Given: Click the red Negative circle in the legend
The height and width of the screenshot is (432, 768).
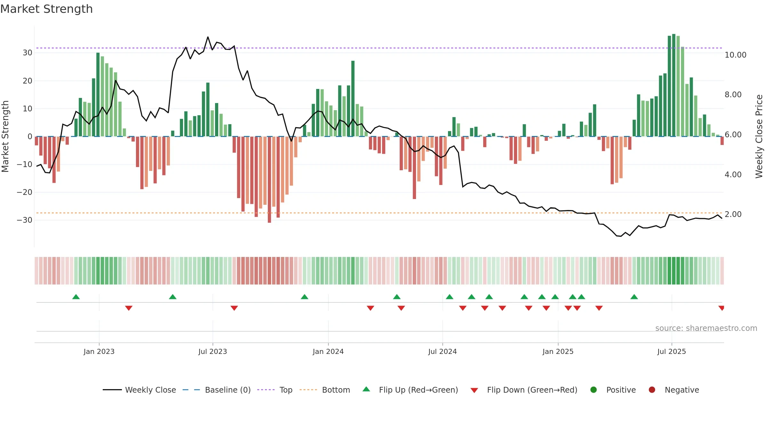Looking at the screenshot, I should [652, 390].
